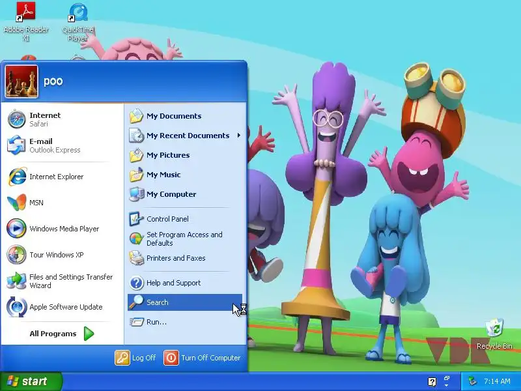Screen dimensions: 521x391
Task: Click the Outlook Express subtitle
Action: 55,150
